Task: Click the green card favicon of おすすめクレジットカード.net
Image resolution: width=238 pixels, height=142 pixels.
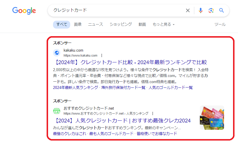Action: point(57,111)
